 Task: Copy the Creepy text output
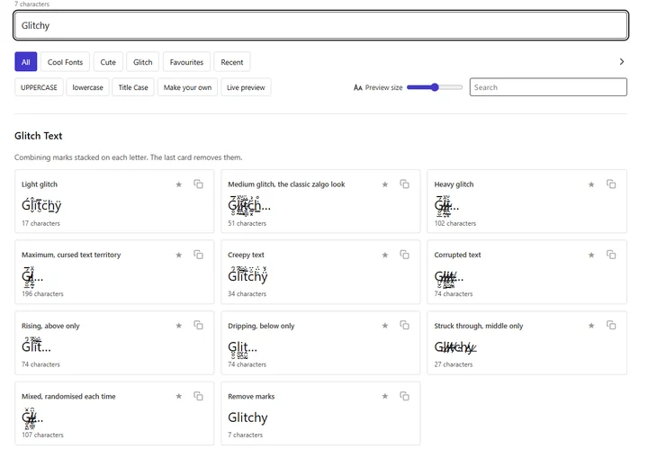(405, 255)
